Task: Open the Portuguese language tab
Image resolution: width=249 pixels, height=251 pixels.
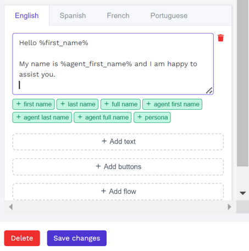Action: (169, 15)
